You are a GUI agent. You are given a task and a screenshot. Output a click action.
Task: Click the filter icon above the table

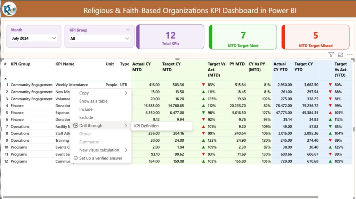(331, 55)
